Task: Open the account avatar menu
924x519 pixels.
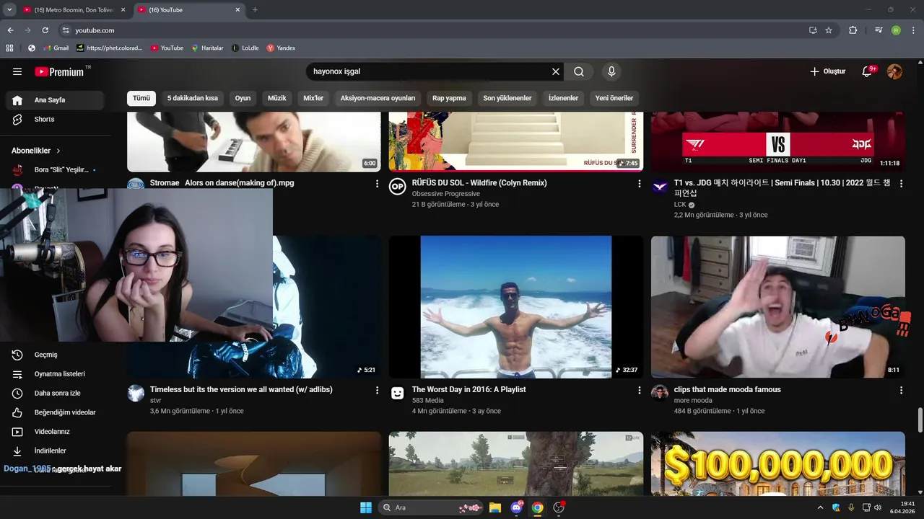Action: pyautogui.click(x=894, y=71)
